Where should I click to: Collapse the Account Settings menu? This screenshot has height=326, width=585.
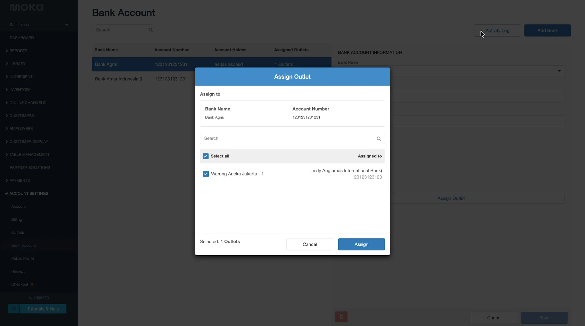click(x=27, y=193)
